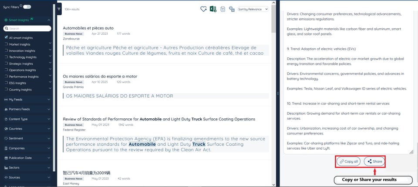The height and width of the screenshot is (187, 418).
Task: Open the Os maiores salários article
Action: pos(100,76)
